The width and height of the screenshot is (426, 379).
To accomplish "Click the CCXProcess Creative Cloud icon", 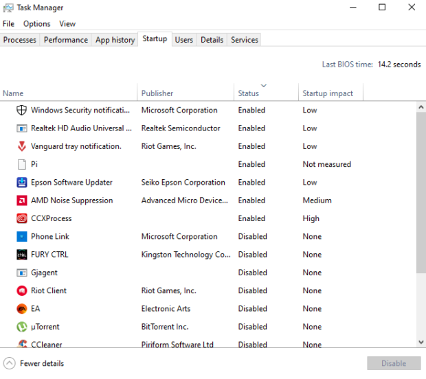I will pyautogui.click(x=21, y=218).
